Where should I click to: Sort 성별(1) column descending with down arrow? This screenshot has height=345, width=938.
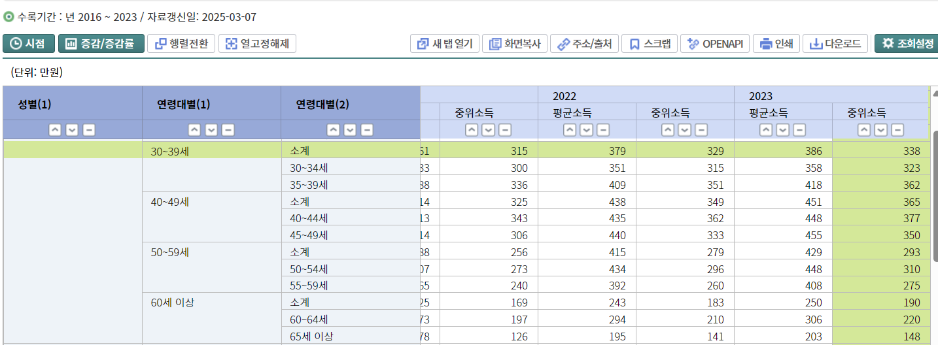(72, 129)
